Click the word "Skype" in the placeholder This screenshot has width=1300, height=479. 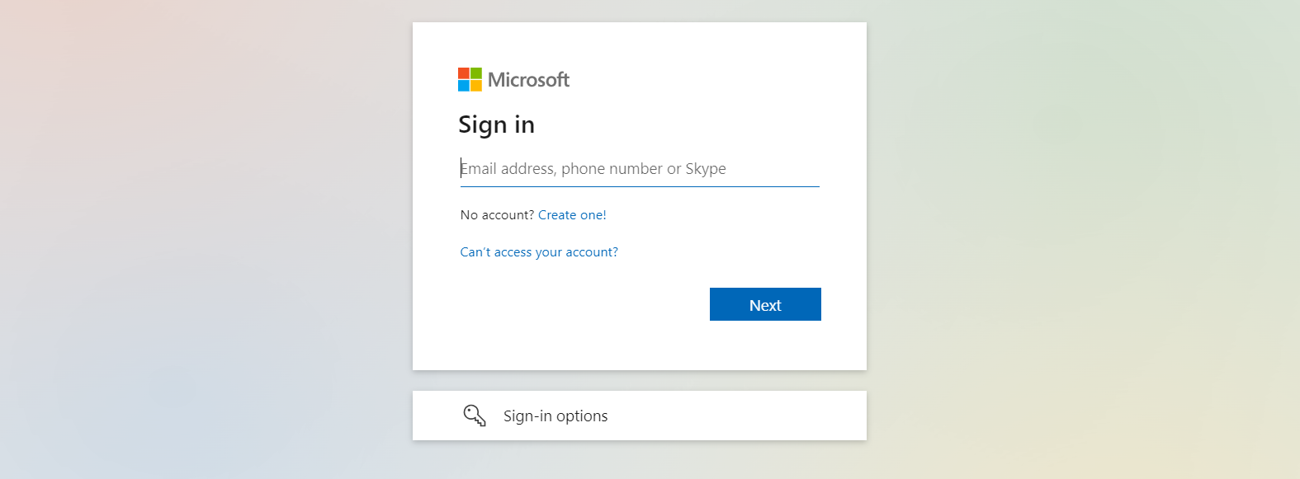pyautogui.click(x=706, y=169)
